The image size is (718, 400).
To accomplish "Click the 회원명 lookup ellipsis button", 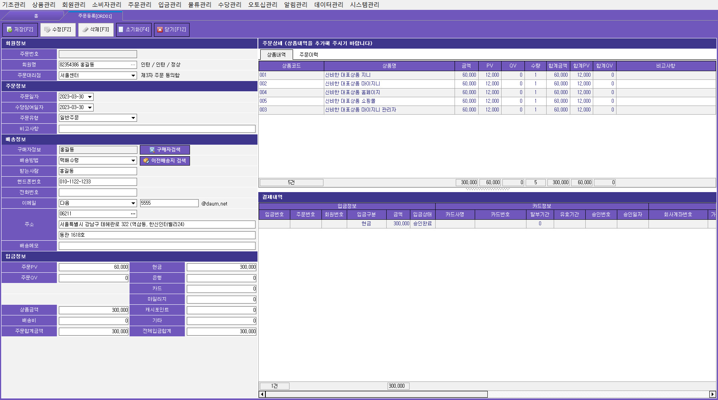I will pyautogui.click(x=133, y=65).
